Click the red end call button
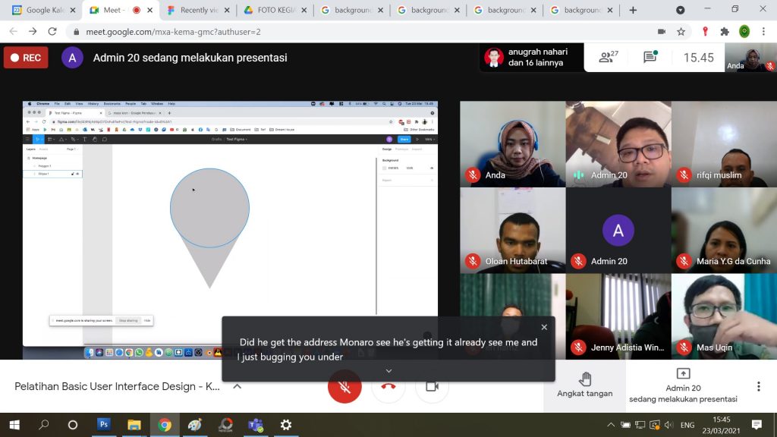 point(388,386)
